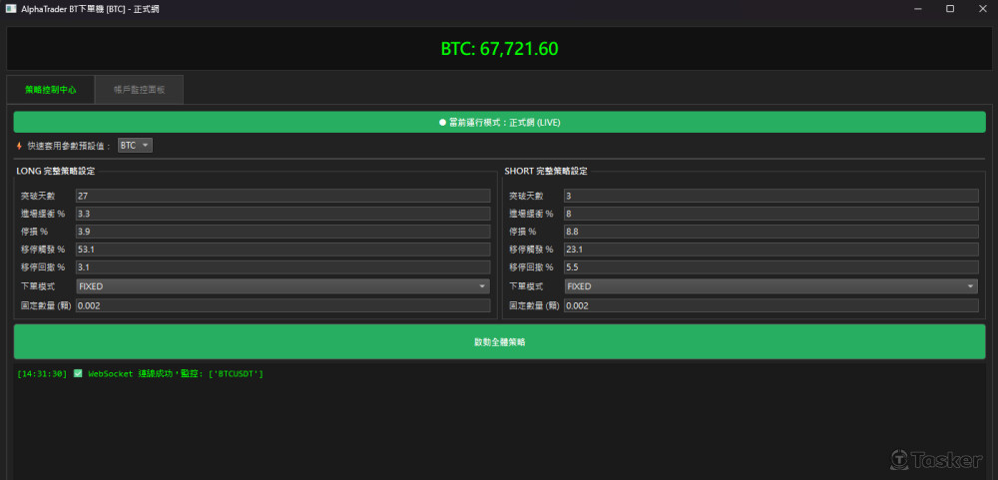This screenshot has width=998, height=480.
Task: Click the 啟動全體策略 start button
Action: click(x=499, y=341)
